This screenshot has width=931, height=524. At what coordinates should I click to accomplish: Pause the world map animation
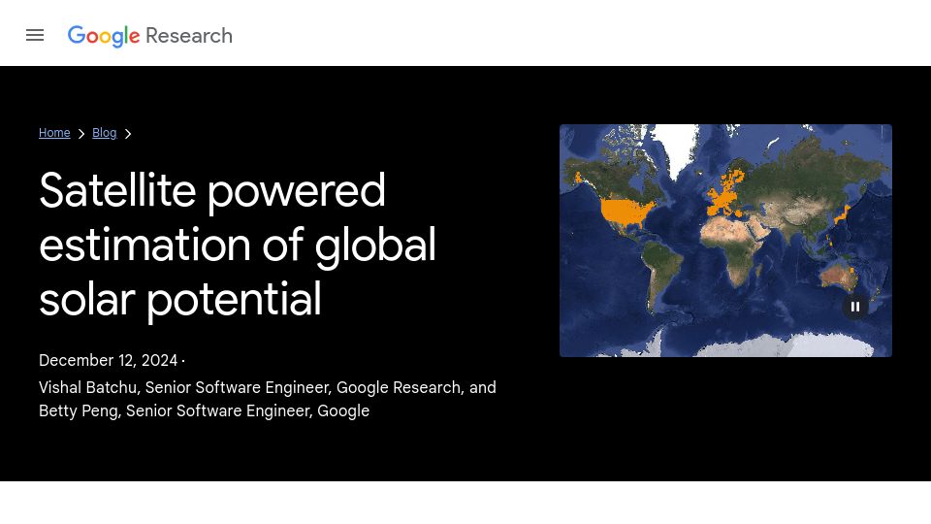(x=855, y=307)
